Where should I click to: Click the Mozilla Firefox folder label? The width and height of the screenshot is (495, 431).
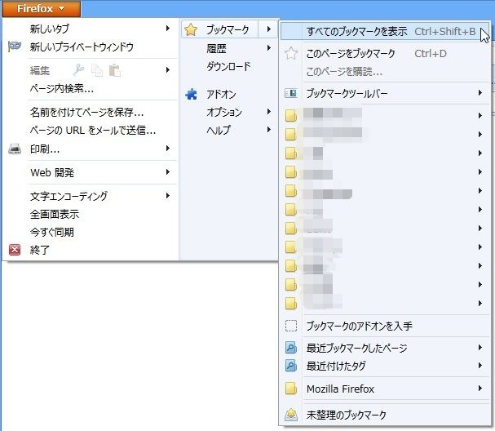340,389
